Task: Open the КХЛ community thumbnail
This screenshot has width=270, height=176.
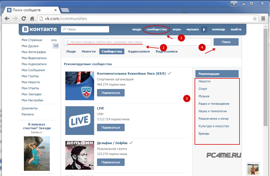Action: 80,86
